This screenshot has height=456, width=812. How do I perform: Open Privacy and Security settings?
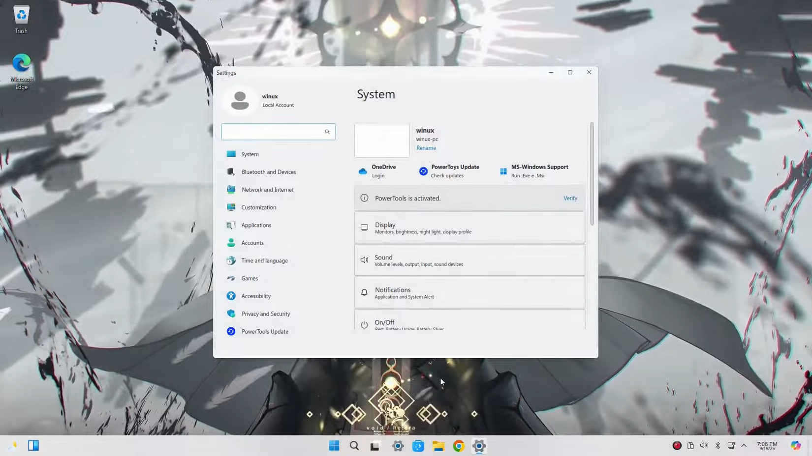(x=265, y=313)
